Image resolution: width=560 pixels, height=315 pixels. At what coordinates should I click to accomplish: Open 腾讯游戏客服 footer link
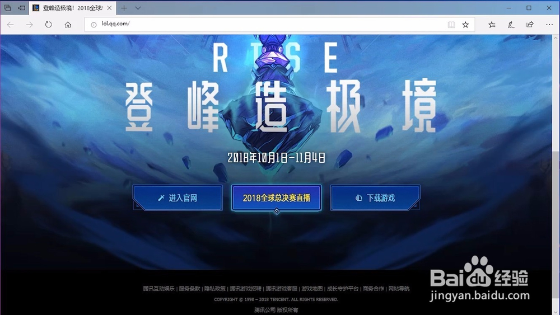click(x=282, y=289)
